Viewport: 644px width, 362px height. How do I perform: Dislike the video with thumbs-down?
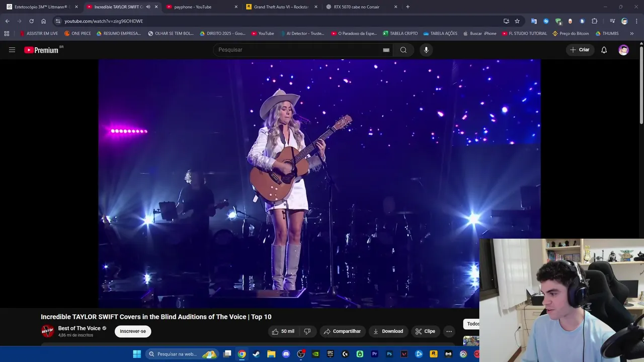coord(307,331)
